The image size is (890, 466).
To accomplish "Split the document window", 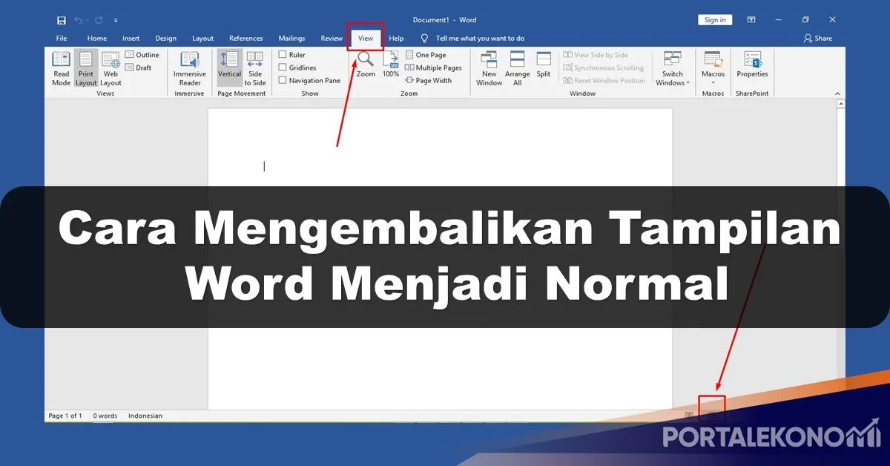I will click(x=544, y=65).
